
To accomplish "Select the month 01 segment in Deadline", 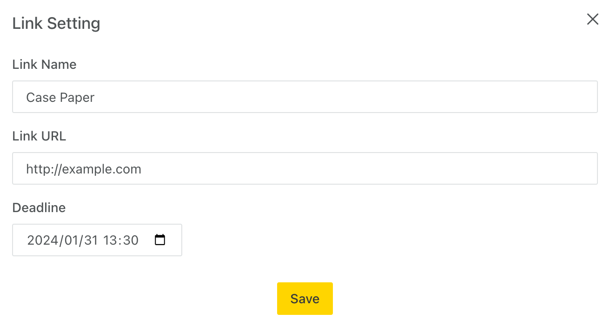I will (70, 240).
